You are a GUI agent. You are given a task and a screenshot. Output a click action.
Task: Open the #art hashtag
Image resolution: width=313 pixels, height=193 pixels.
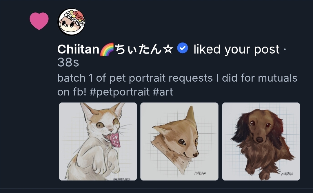(x=162, y=92)
